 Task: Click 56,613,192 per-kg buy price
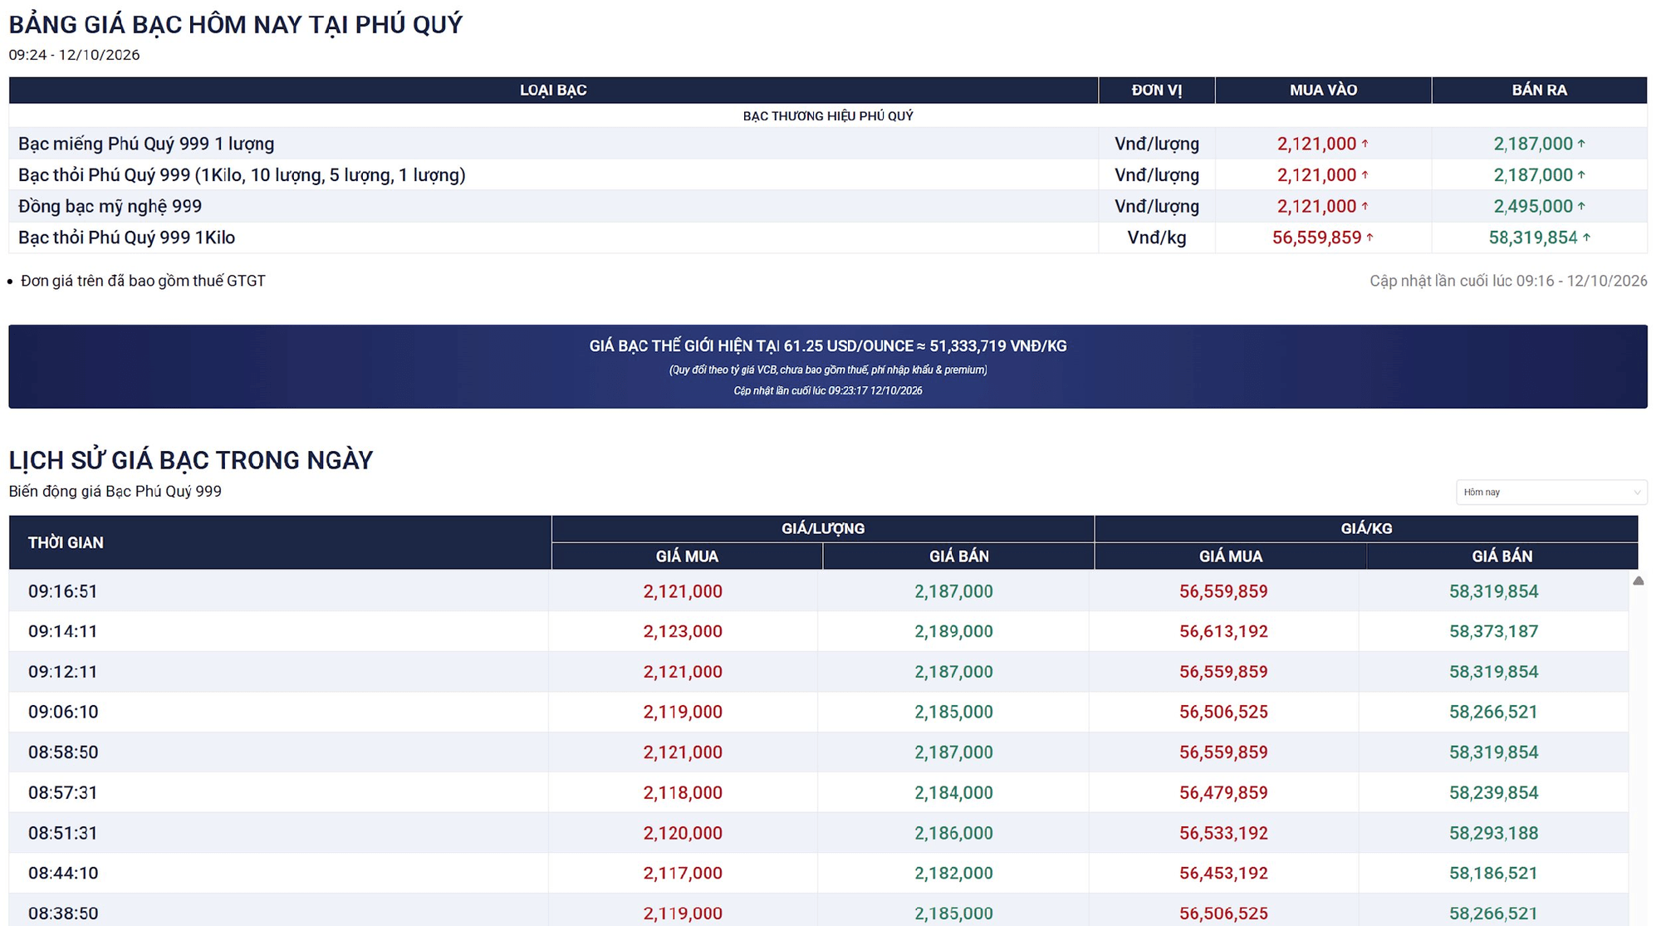click(x=1223, y=631)
